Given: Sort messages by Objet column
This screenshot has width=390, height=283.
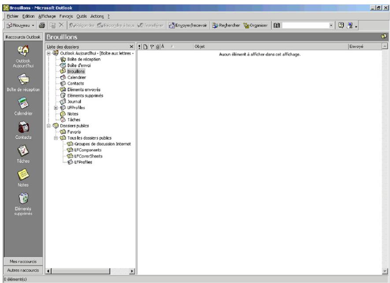Looking at the screenshot, I should (271, 47).
